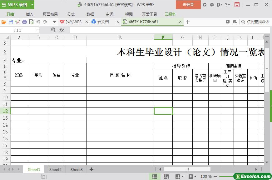Screen dimensions: 272x180
Task: Save the workbook with the floppy icon
Action: [11, 22]
